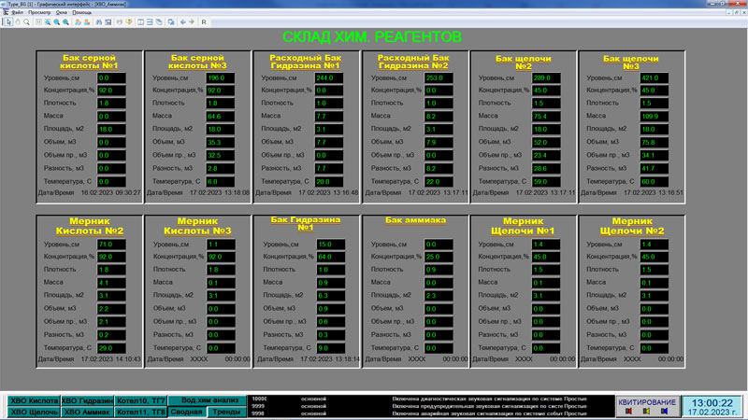Cascade windows using toolbar icon
This screenshot has width=748, height=420.
coord(159,21)
